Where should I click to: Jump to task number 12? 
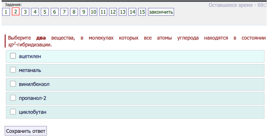tap(113, 12)
